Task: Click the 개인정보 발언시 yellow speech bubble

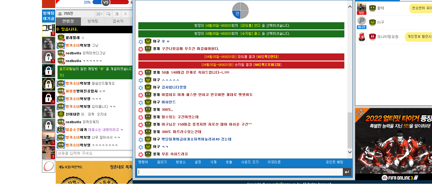Action: (418, 37)
